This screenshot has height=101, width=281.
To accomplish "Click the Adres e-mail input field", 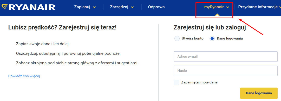I will pos(225,57).
